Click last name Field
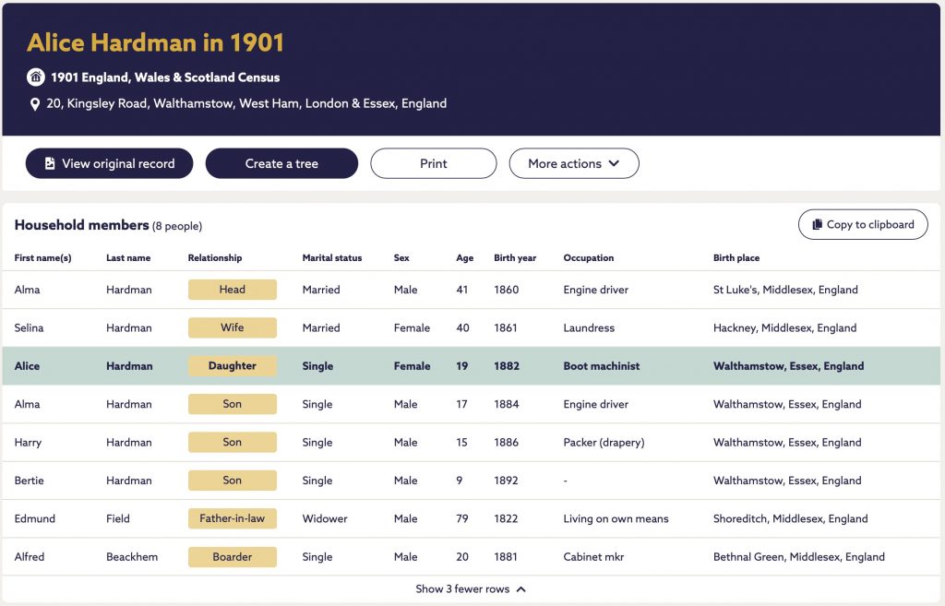 (x=117, y=518)
